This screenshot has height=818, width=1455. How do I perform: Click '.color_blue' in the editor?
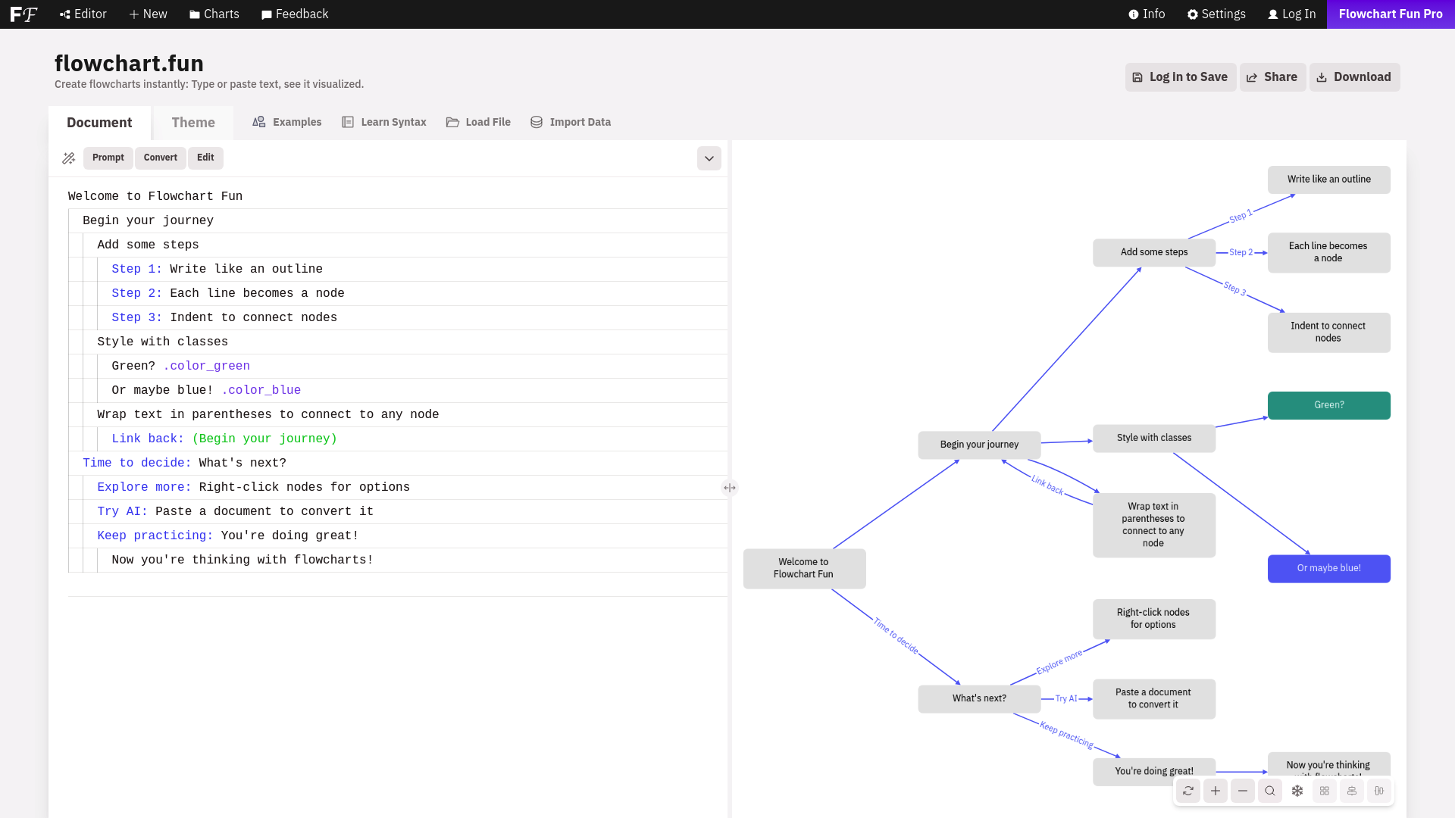point(261,391)
